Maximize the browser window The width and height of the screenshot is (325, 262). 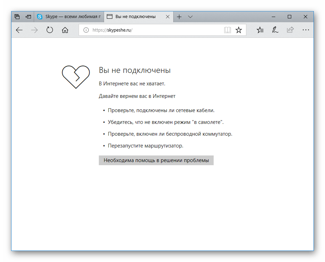point(290,17)
